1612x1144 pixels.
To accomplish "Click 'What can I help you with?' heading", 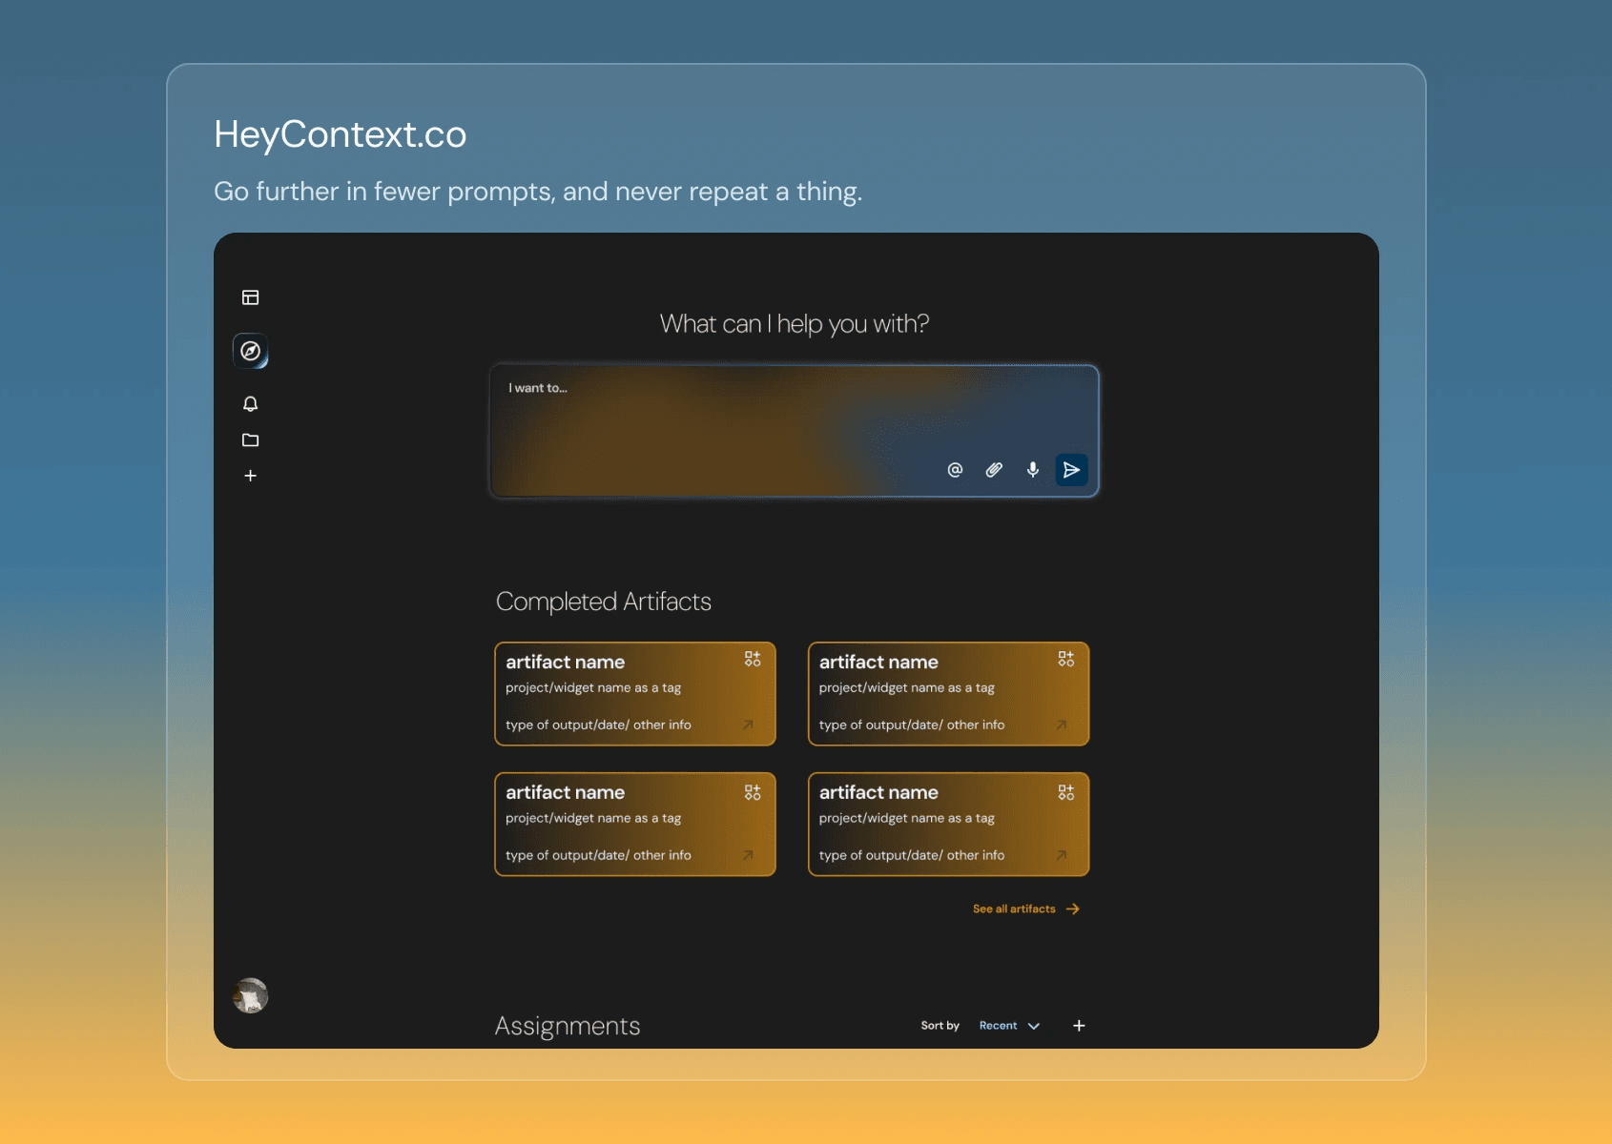I will (x=795, y=324).
